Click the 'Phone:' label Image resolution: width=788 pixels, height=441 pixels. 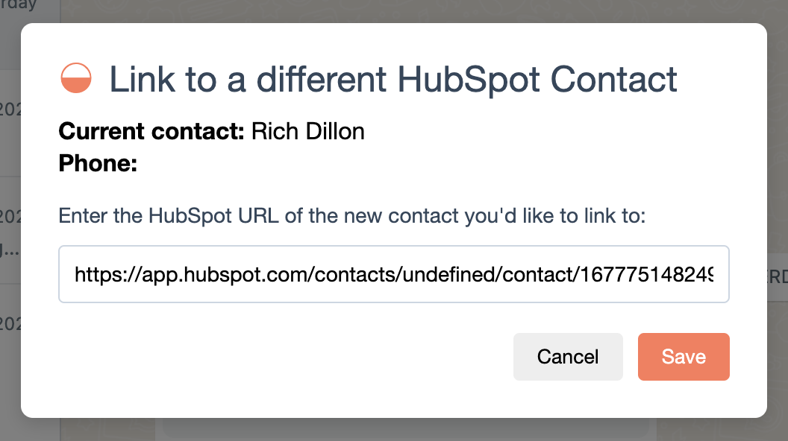tap(98, 164)
